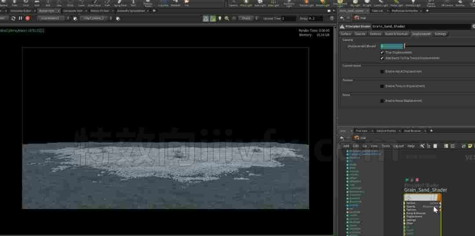This screenshot has width=475, height=236.
Task: Expand Opacity group on shader node
Action: click(x=411, y=206)
